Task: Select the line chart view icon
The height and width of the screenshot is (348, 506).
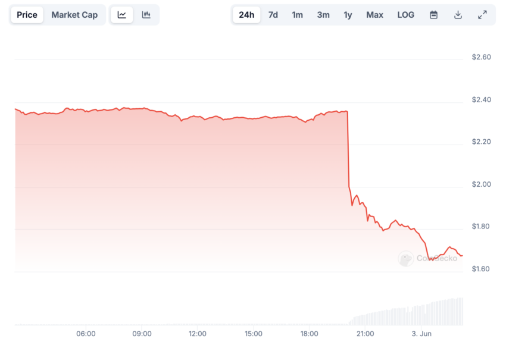Action: coord(121,15)
